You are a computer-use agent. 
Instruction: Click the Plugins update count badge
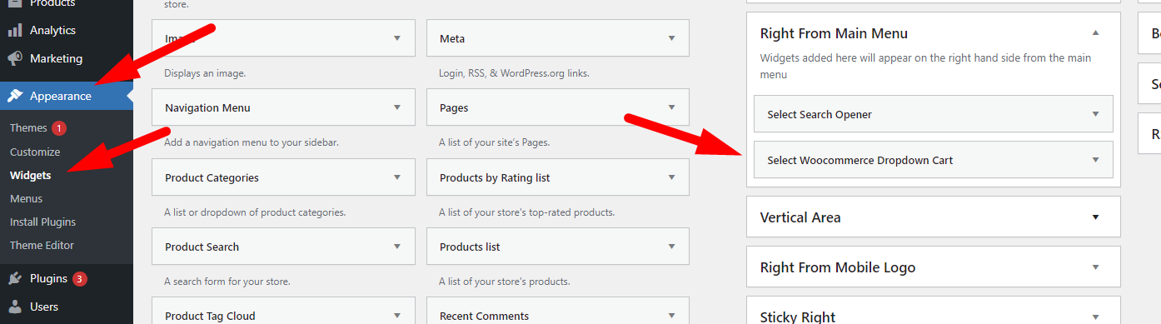click(x=80, y=278)
